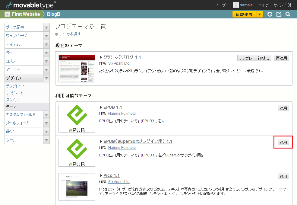This screenshot has width=297, height=205.
Task: Select the デザイン sidebar menu
Action: click(x=24, y=78)
